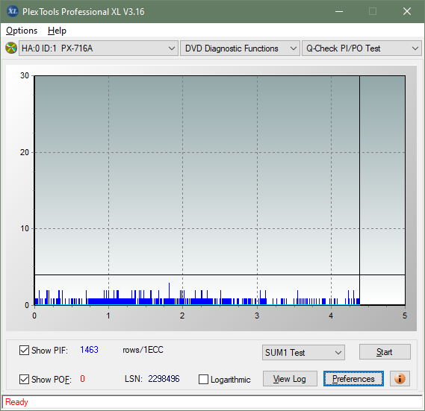The width and height of the screenshot is (425, 411).
Task: Click the vertical end-of-scan marker line
Action: pos(359,190)
